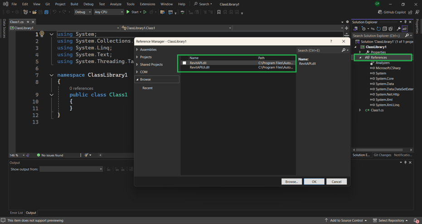
Task: Click the notification bell in status bar
Action: pos(417,220)
